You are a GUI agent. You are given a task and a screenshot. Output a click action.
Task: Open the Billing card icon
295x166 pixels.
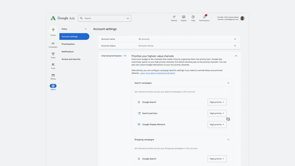coord(53,75)
